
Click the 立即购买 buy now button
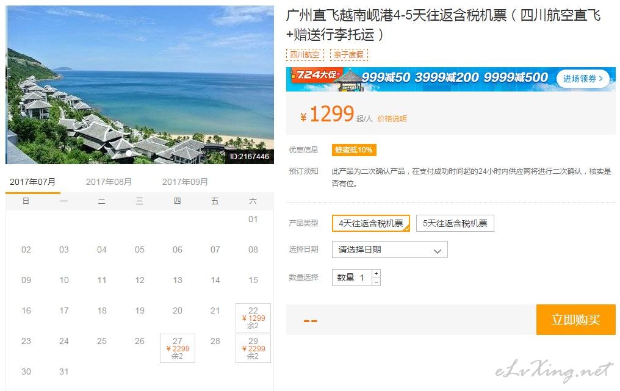point(575,320)
